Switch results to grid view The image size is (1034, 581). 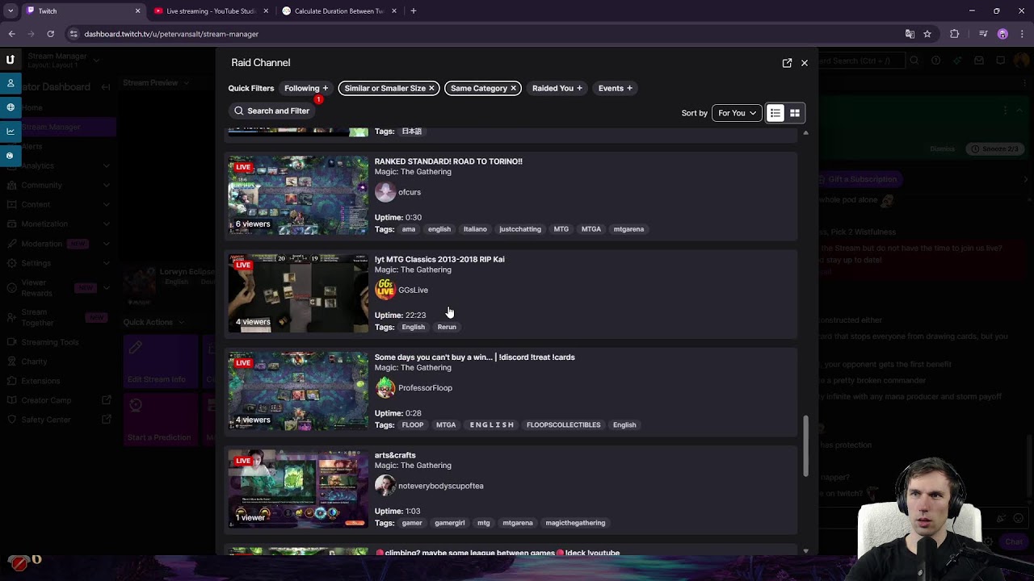coord(795,113)
